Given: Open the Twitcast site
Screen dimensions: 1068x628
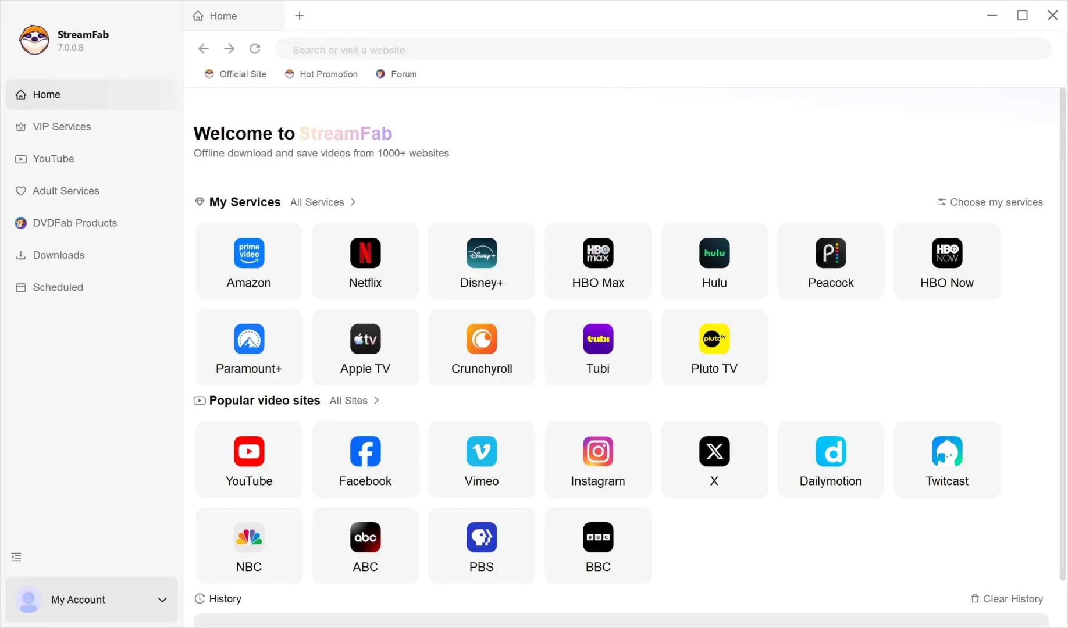Looking at the screenshot, I should [947, 460].
